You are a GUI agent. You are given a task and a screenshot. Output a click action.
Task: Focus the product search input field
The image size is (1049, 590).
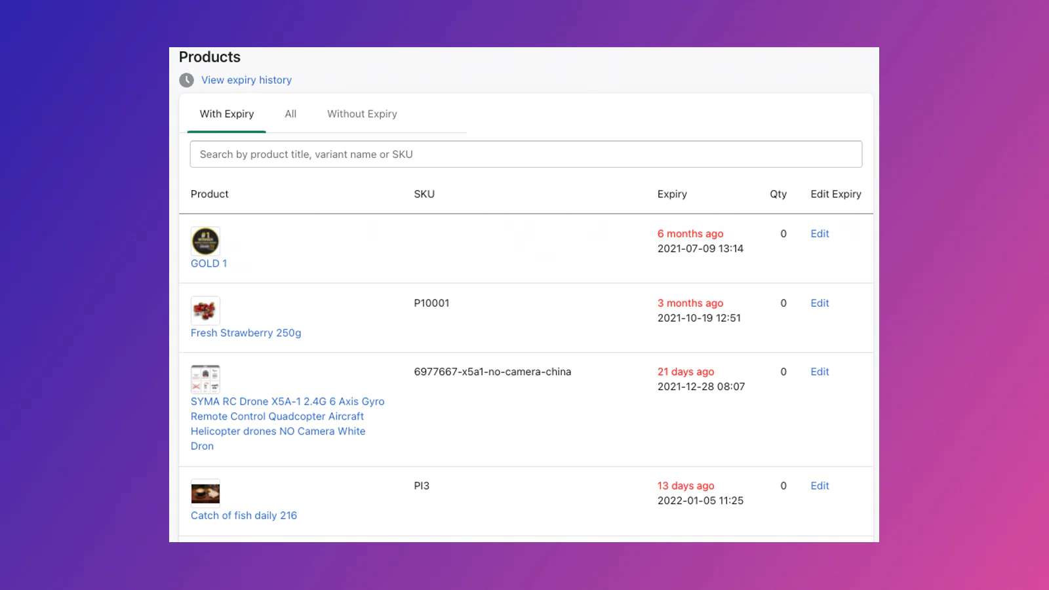[525, 154]
